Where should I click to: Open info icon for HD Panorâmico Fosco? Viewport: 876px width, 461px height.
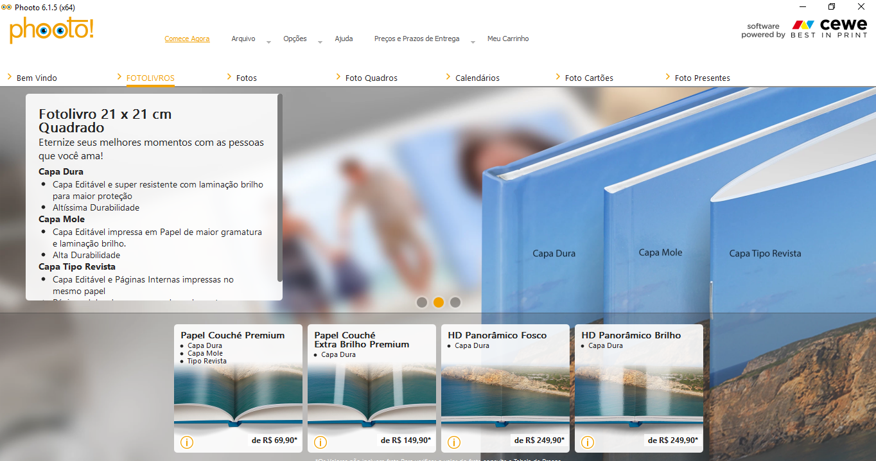pos(454,442)
